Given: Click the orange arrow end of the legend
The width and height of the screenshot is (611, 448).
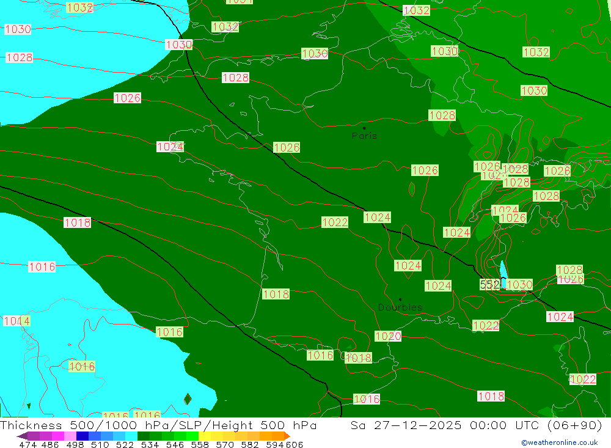Looking at the screenshot, I should [x=287, y=436].
